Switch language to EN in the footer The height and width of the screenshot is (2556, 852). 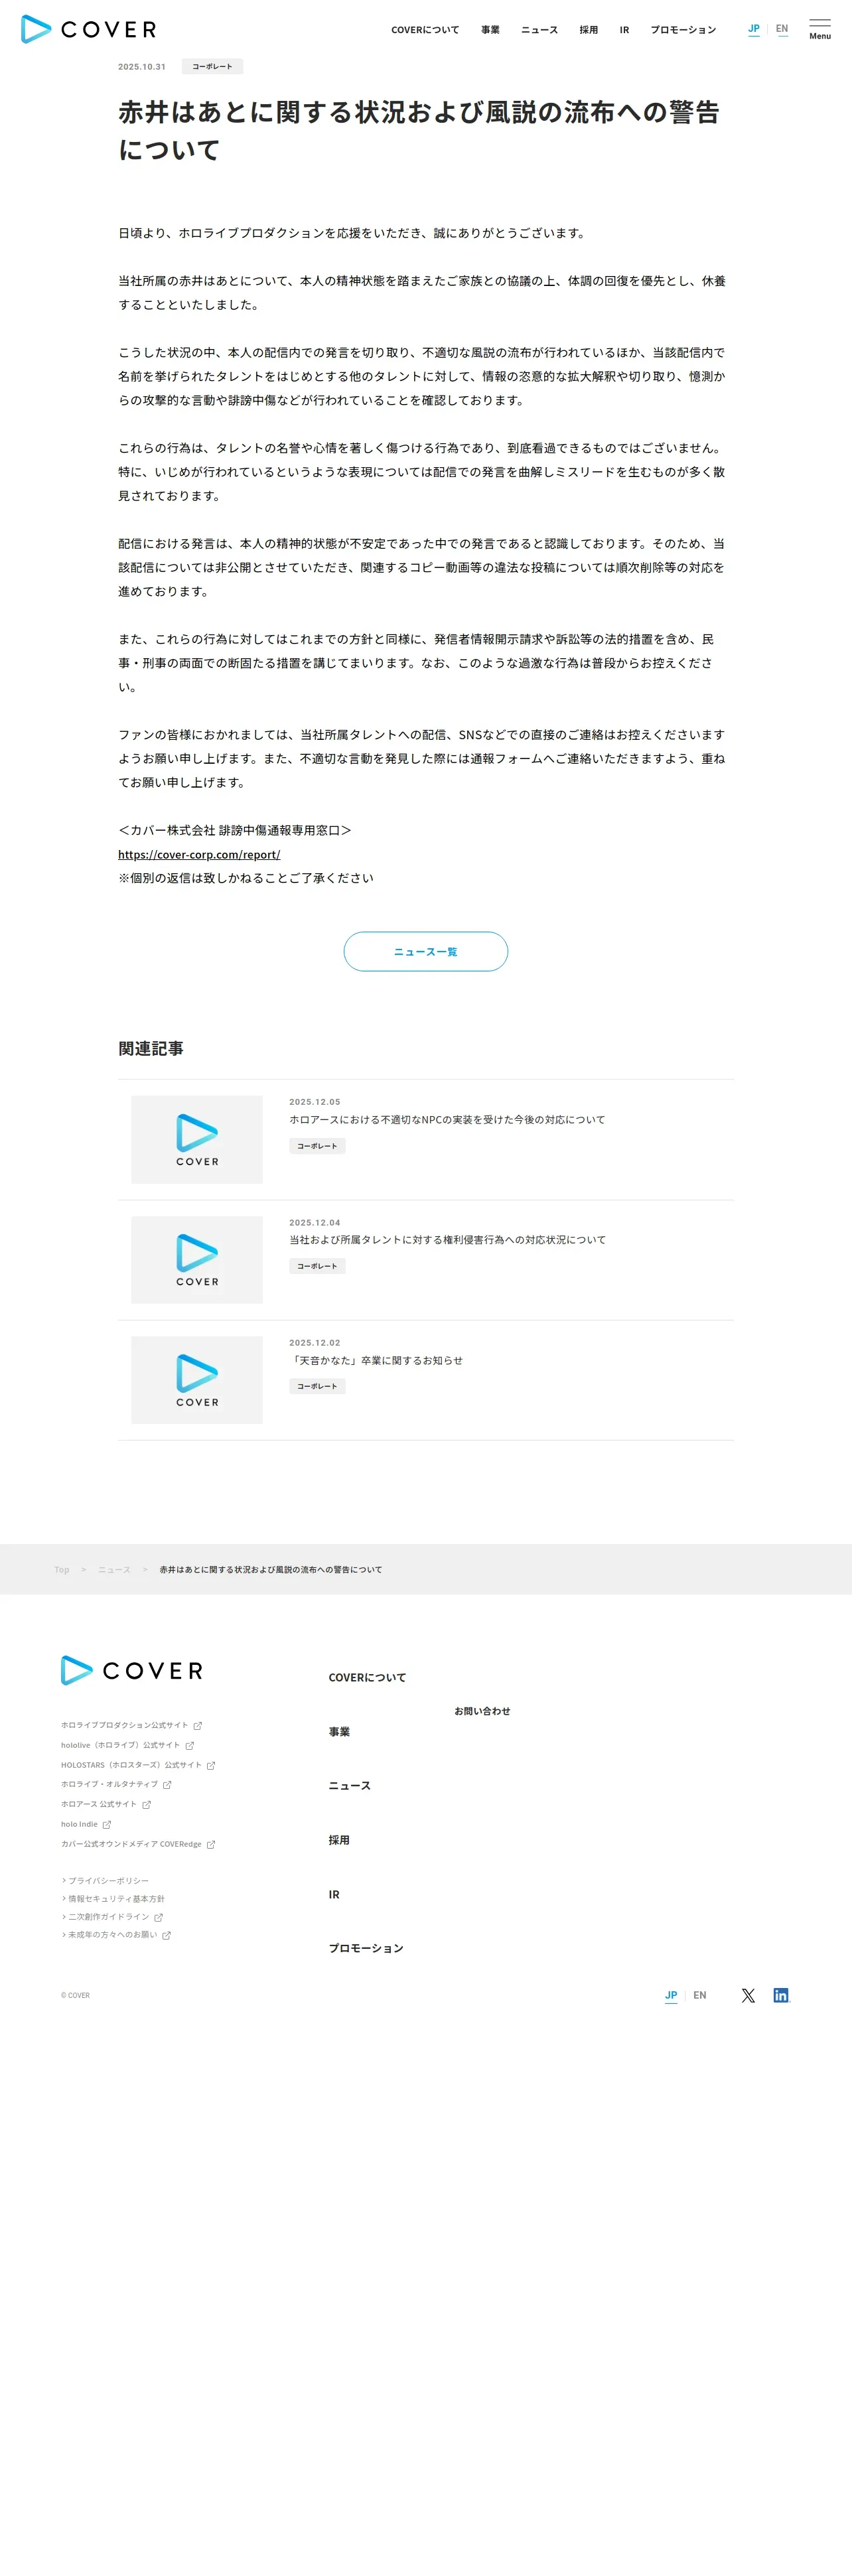coord(699,1995)
